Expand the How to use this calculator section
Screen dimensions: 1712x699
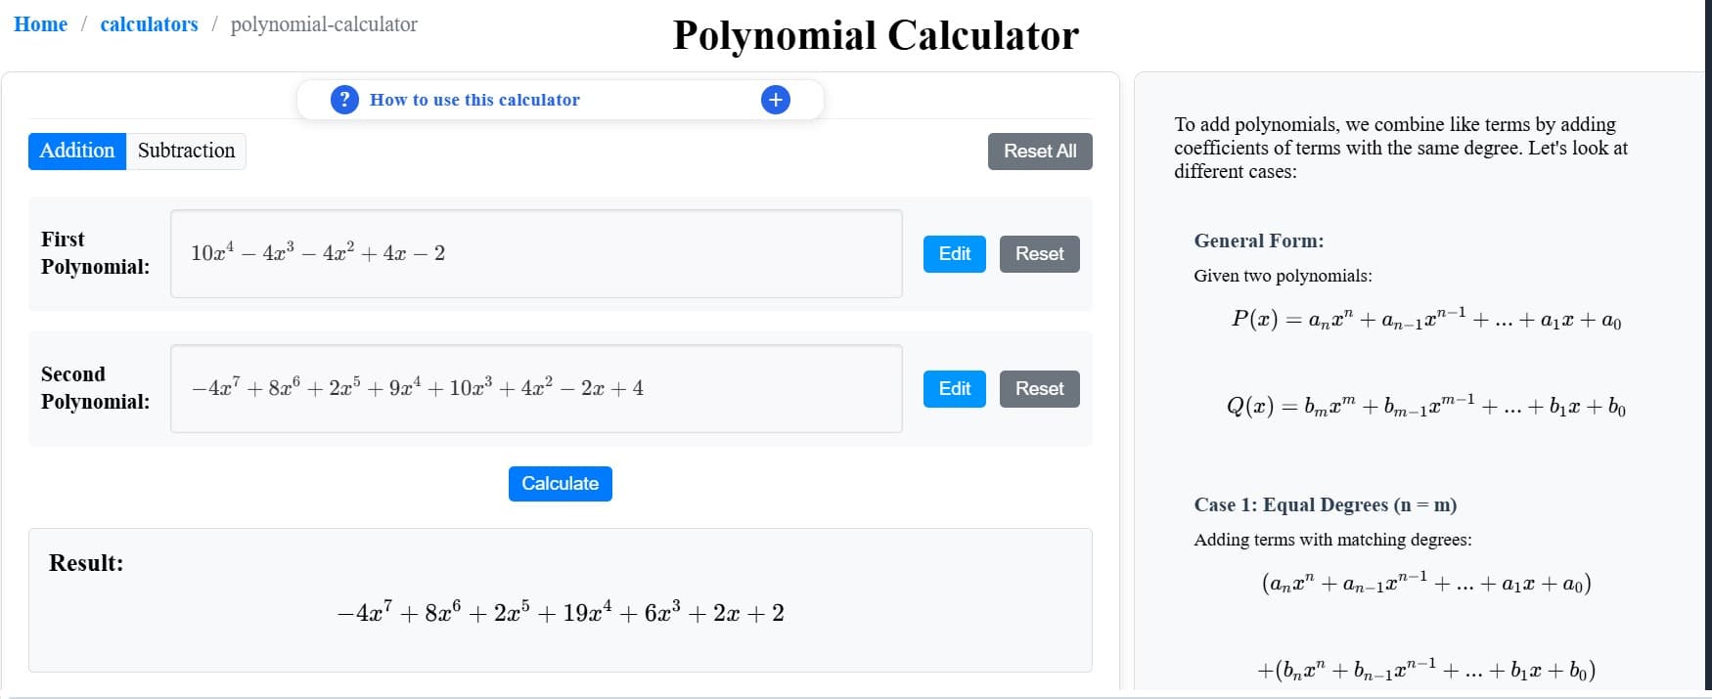(x=475, y=99)
